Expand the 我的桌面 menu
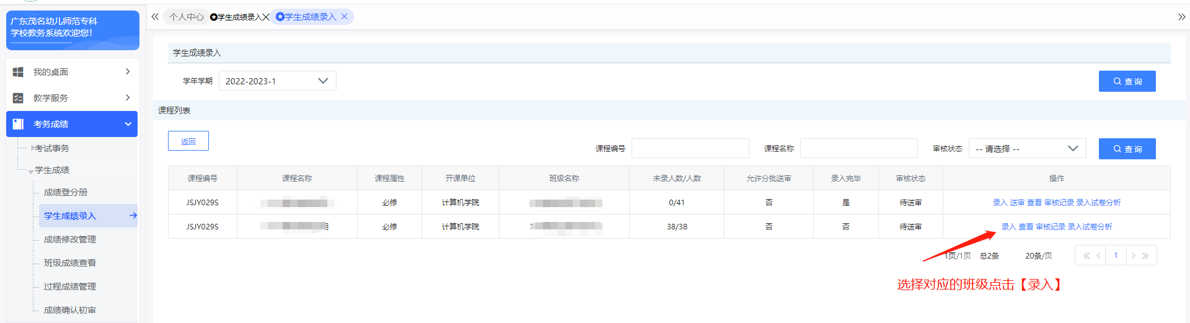Viewport: 1190px width, 323px height. 128,72
